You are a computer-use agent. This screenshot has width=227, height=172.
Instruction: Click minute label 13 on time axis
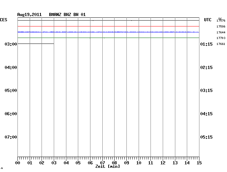pos(175,163)
